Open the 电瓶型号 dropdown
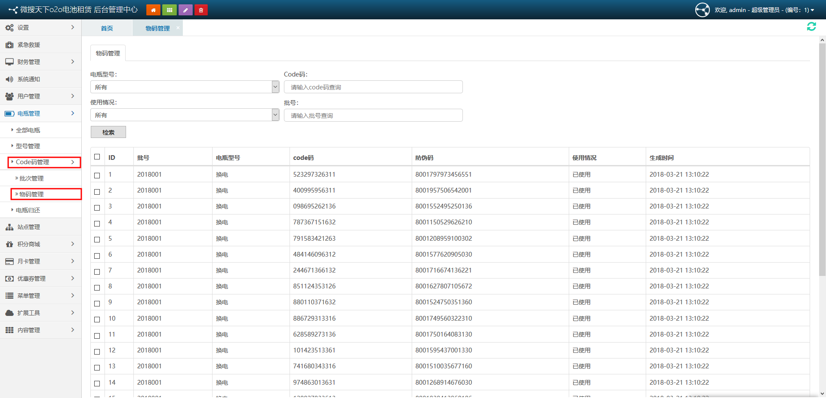This screenshot has height=398, width=826. [x=185, y=87]
